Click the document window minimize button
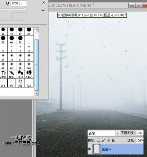Image resolution: width=147 pixels, height=157 pixels. (132, 6)
